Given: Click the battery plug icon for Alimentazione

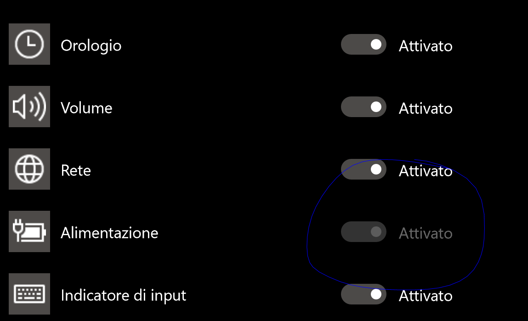Looking at the screenshot, I should click(29, 231).
